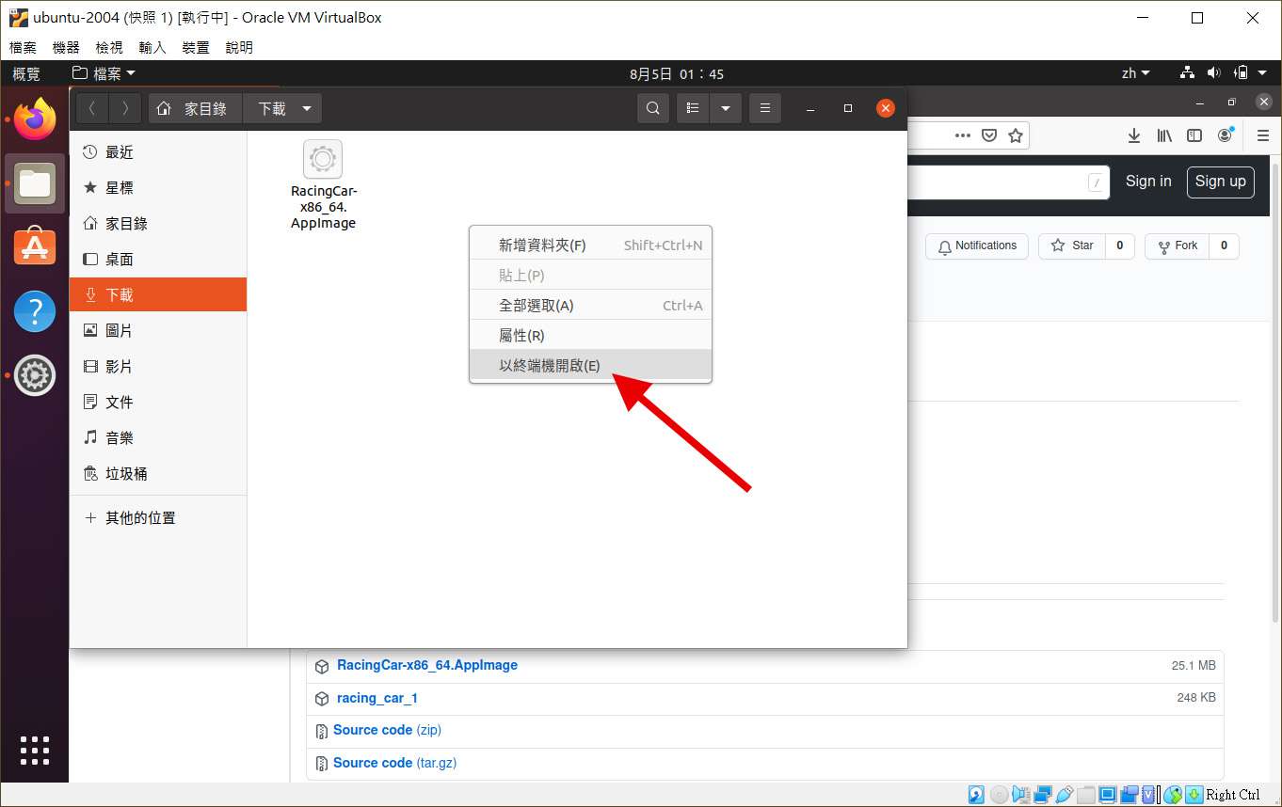This screenshot has width=1282, height=807.
Task: Select 以終端機開啟(E) from context menu
Action: 550,366
